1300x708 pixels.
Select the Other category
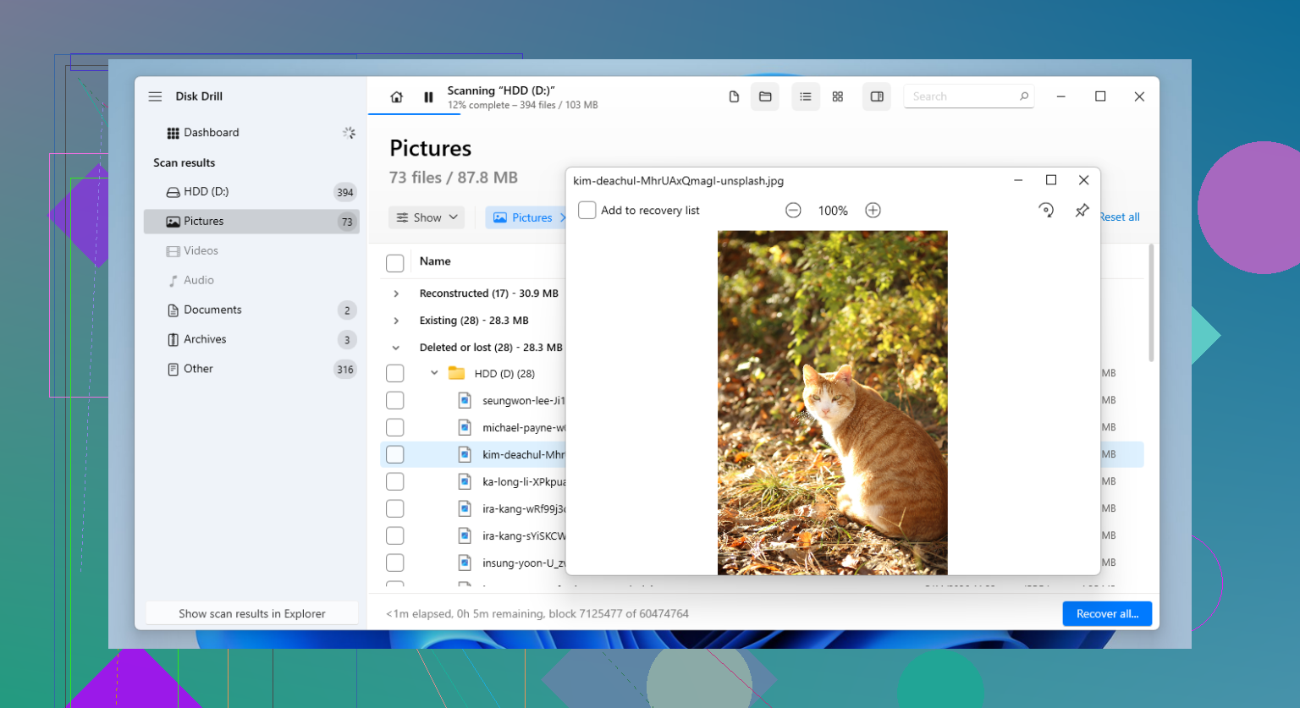click(x=251, y=370)
